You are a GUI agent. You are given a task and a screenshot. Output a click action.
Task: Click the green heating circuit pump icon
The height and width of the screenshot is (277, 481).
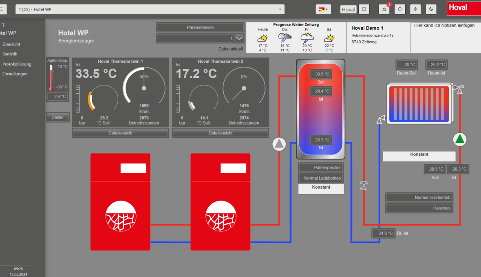(460, 139)
